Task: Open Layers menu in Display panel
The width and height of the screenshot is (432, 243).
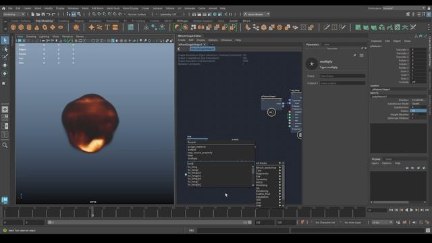Action: pos(375,163)
